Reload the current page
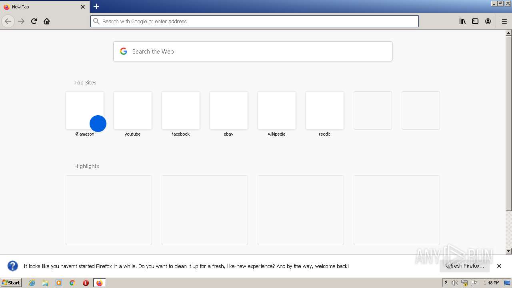The height and width of the screenshot is (288, 512). 34,21
